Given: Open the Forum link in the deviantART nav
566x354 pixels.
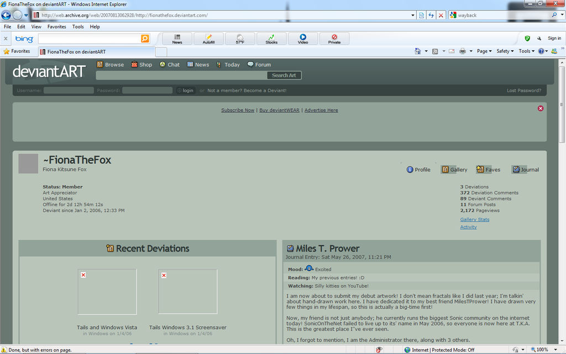Looking at the screenshot, I should click(259, 65).
